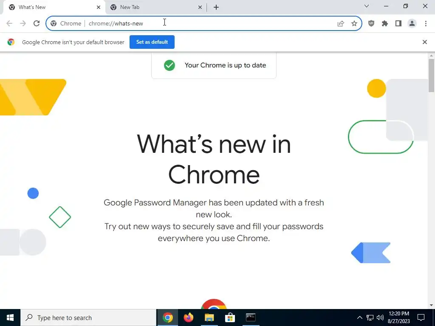Image resolution: width=435 pixels, height=326 pixels.
Task: Show hidden system tray icons
Action: (359, 318)
